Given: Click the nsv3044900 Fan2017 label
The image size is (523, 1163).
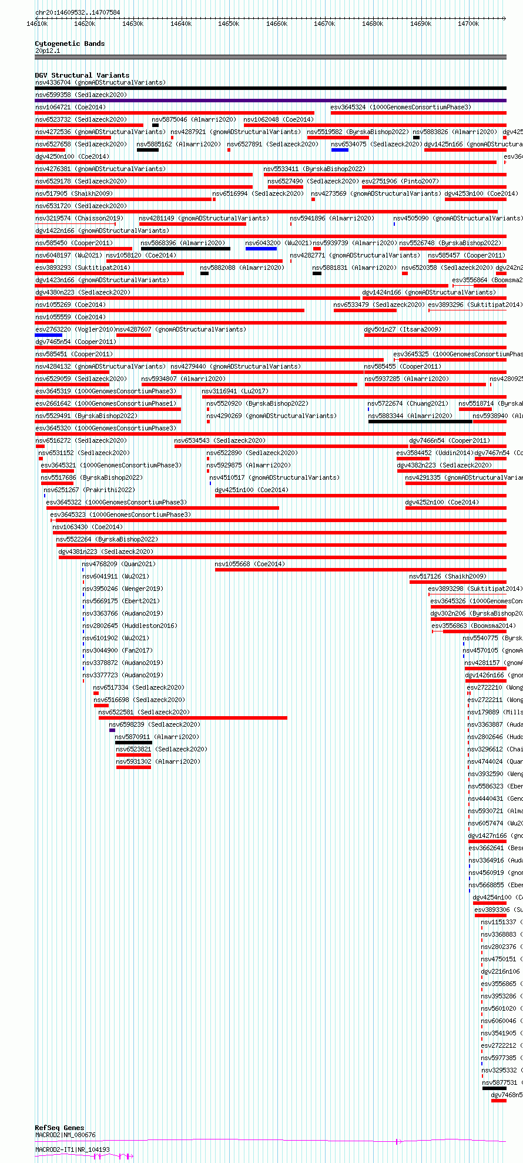Looking at the screenshot, I should [x=118, y=650].
